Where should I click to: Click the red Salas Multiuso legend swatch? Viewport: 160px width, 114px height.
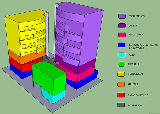pyautogui.click(x=121, y=95)
